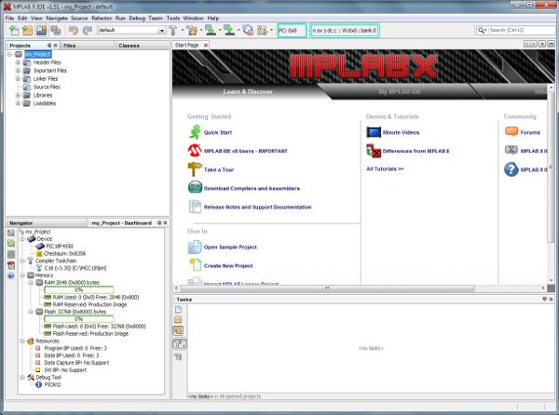This screenshot has height=415, width=559.
Task: Click the red PDF icon in Dashboard sidebar
Action: pyautogui.click(x=11, y=265)
